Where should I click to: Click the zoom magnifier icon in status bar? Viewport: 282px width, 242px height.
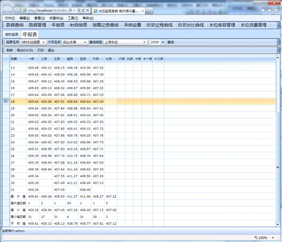point(256,238)
